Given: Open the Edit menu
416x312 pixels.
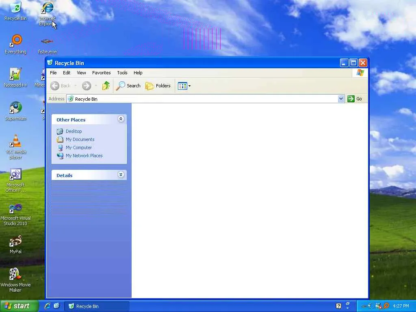Looking at the screenshot, I should [67, 73].
